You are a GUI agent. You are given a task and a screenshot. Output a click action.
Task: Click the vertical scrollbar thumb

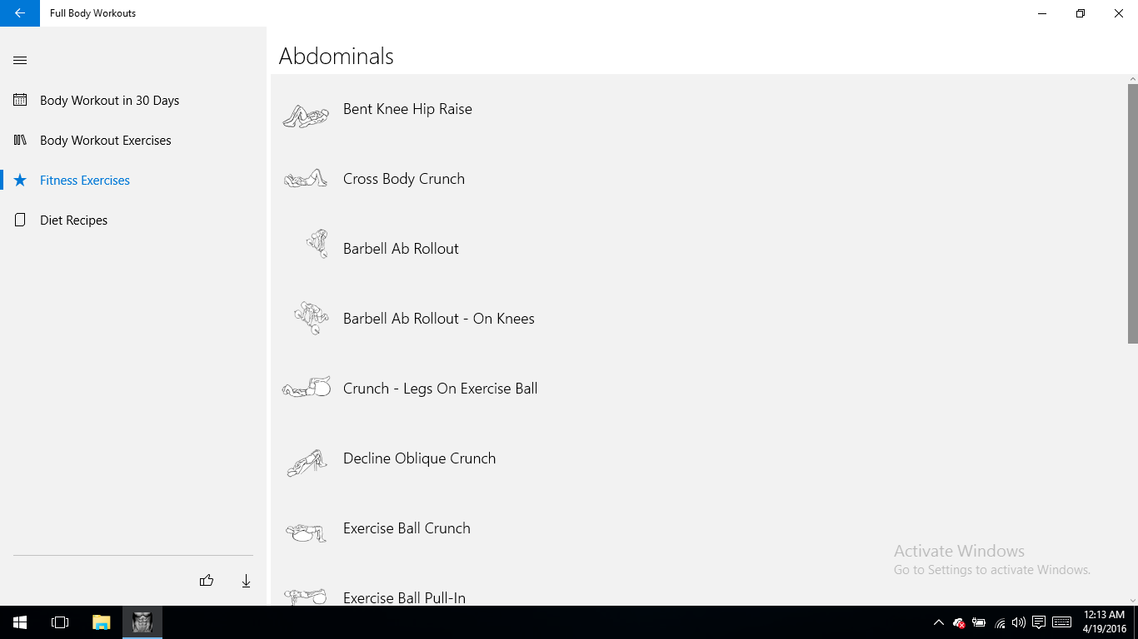click(1132, 212)
